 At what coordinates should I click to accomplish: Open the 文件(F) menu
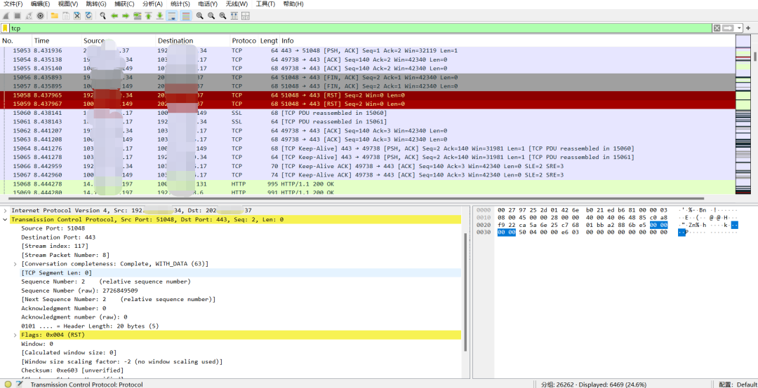pyautogui.click(x=13, y=4)
